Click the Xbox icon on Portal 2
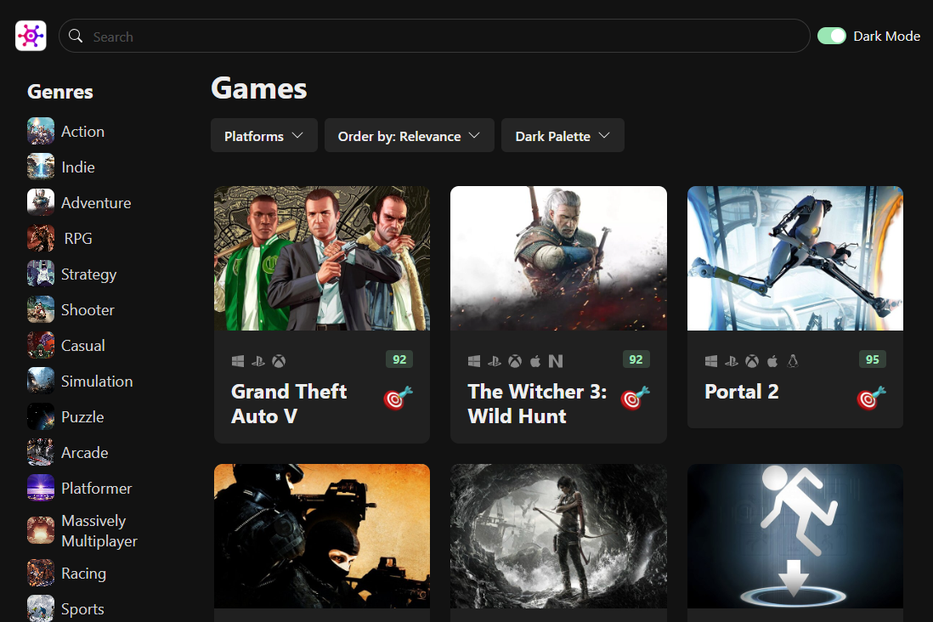Viewport: 933px width, 622px height. [x=752, y=360]
